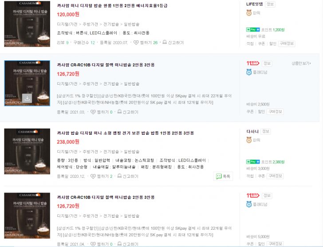
Task: Click heart icon on 120,000원 product
Action: point(136,43)
